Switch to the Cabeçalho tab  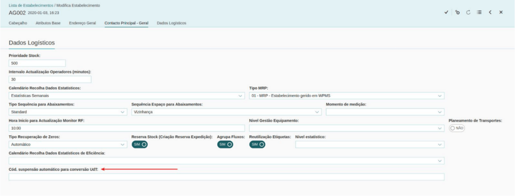click(18, 23)
